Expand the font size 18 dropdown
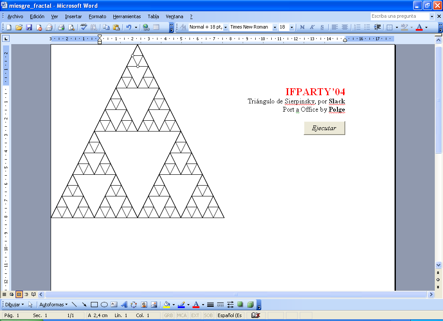 292,27
